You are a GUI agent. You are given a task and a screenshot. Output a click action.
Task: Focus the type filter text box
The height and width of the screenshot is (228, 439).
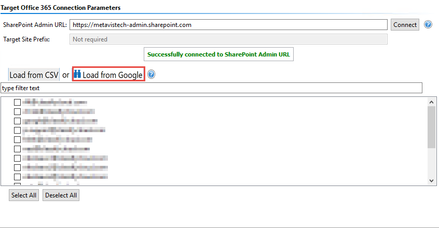point(212,88)
